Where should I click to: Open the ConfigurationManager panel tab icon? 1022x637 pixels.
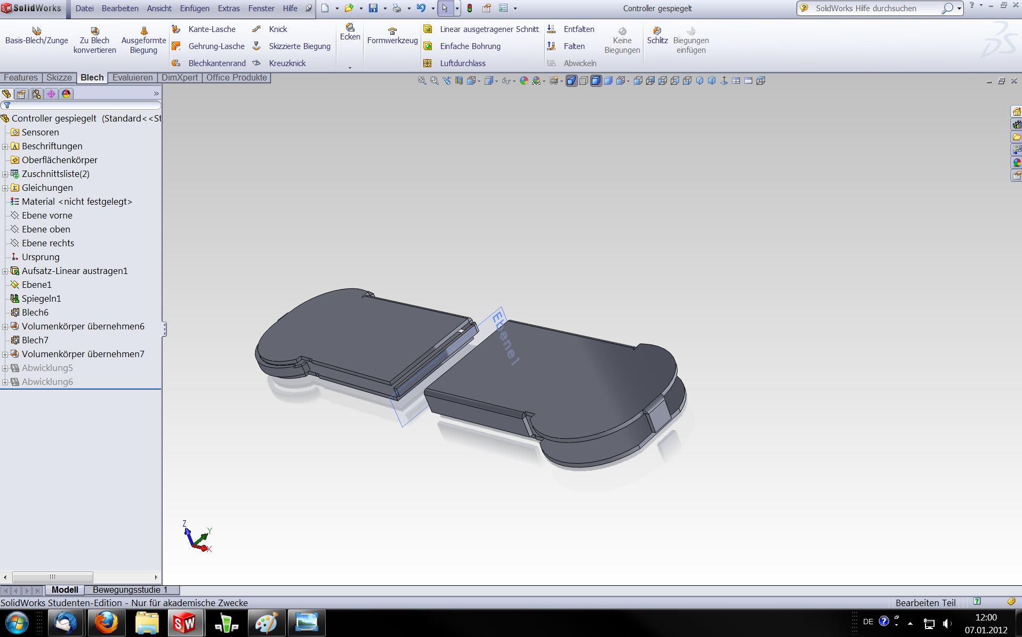click(36, 94)
